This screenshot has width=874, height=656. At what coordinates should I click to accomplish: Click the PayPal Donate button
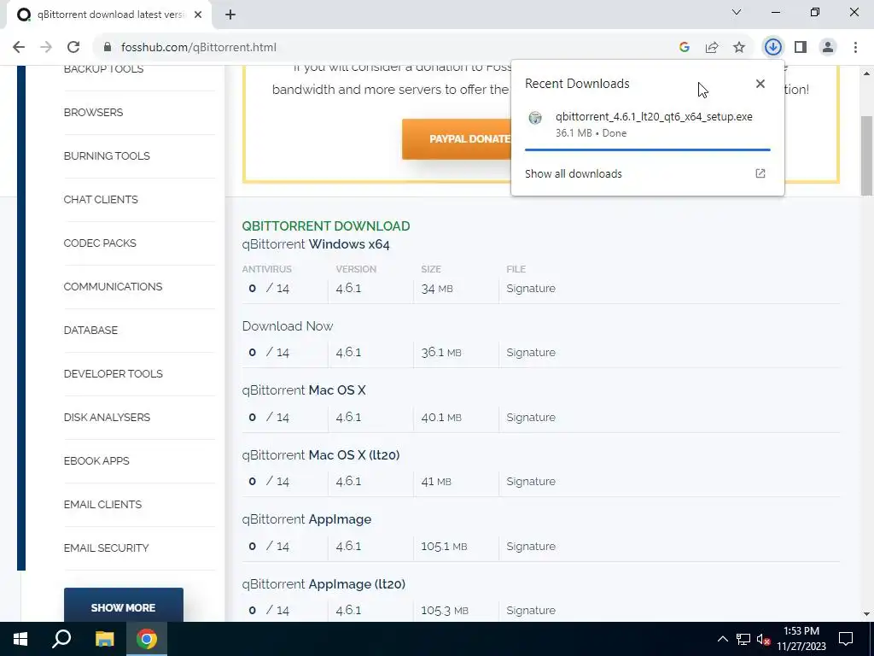pyautogui.click(x=457, y=139)
